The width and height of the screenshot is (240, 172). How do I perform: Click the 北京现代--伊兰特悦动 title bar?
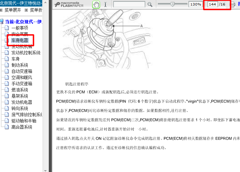coord(21,3)
